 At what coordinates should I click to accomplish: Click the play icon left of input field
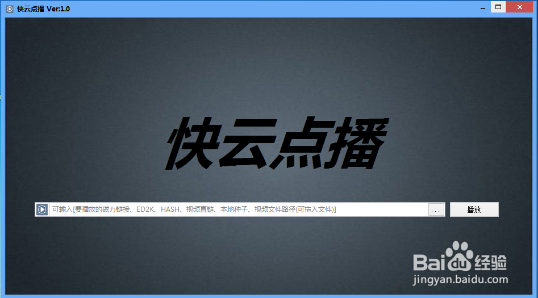pos(42,209)
